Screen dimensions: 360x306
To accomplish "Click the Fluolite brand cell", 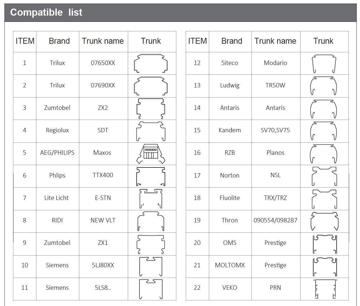I will [230, 198].
